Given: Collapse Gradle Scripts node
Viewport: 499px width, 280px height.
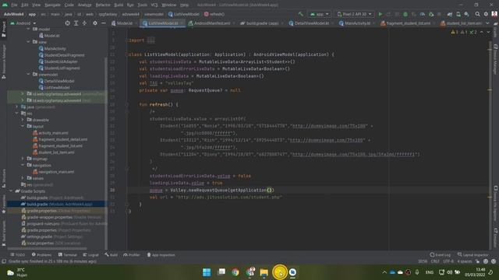Looking at the screenshot, I should click(11, 191).
